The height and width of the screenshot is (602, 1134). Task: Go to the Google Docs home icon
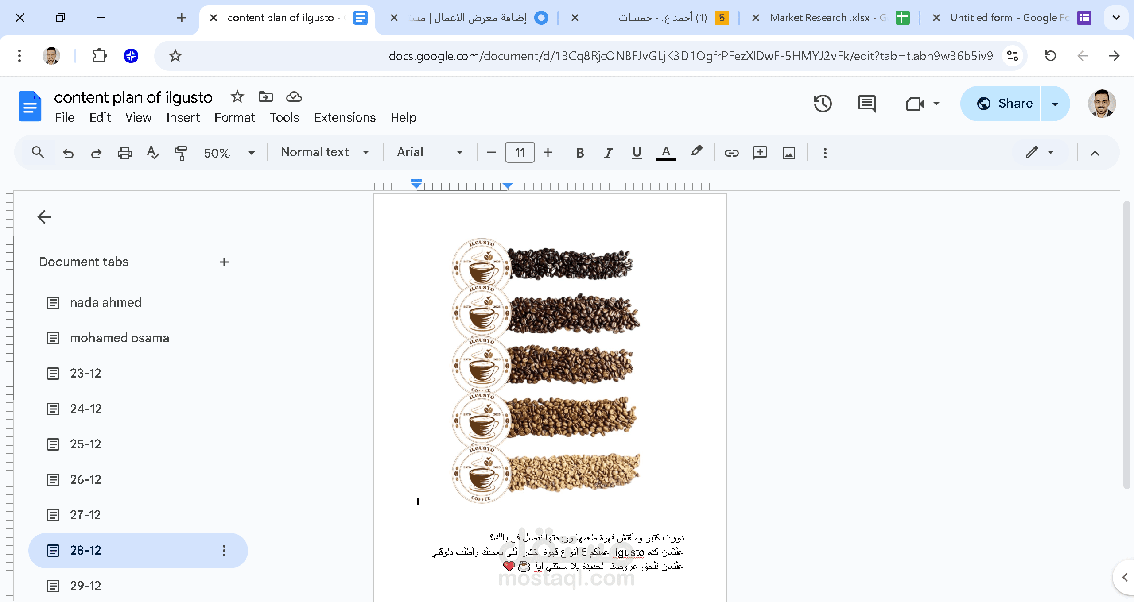[x=30, y=106]
